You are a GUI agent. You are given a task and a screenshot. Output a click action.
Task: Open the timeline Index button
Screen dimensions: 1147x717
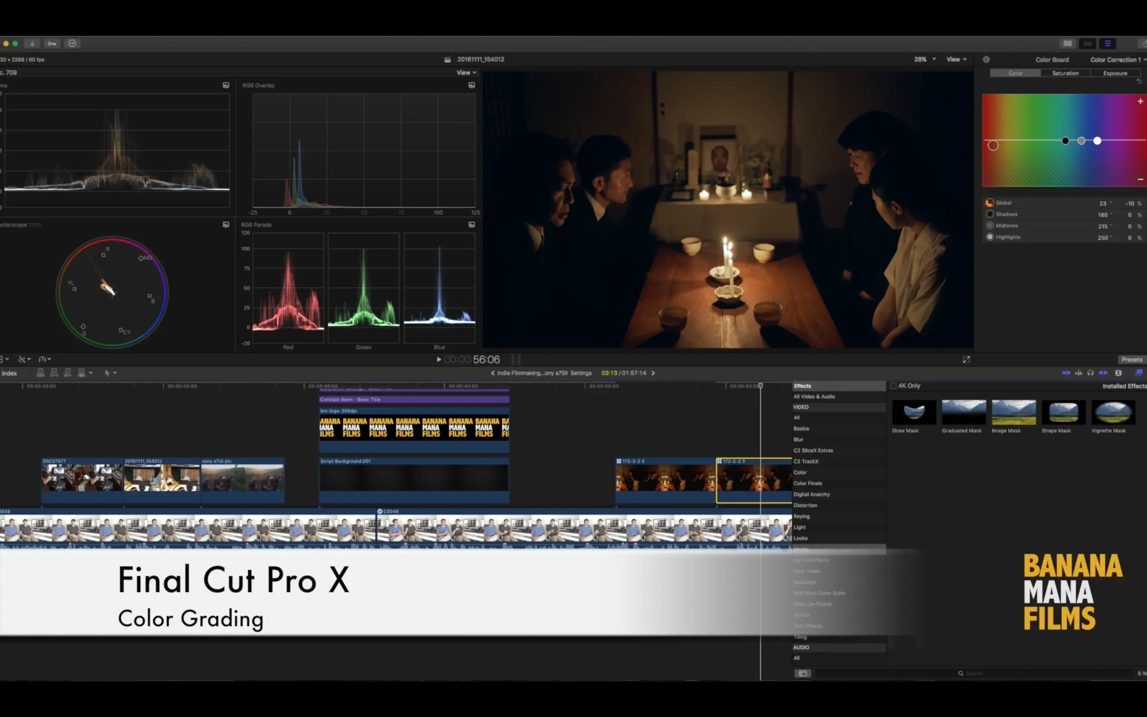pyautogui.click(x=9, y=373)
